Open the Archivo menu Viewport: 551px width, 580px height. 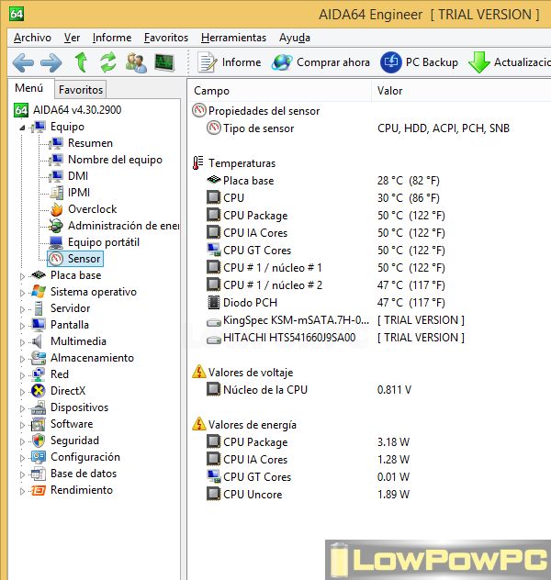click(32, 38)
